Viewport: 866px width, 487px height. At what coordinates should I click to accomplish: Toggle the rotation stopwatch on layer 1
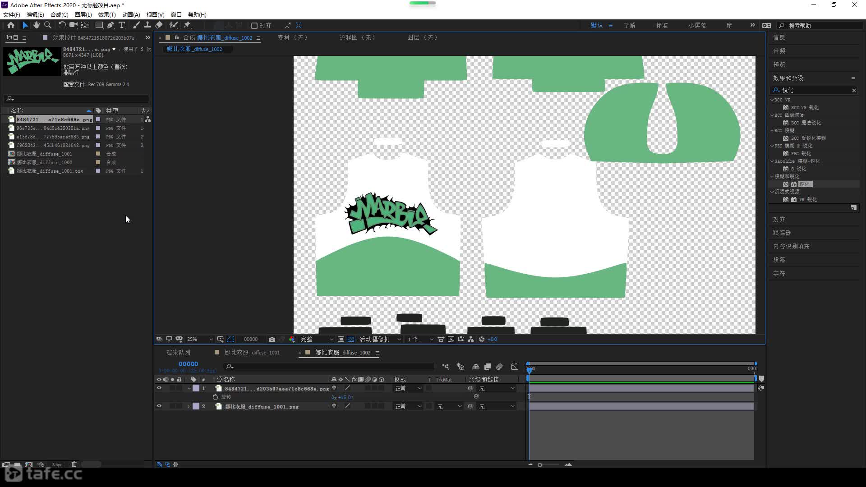coord(215,397)
